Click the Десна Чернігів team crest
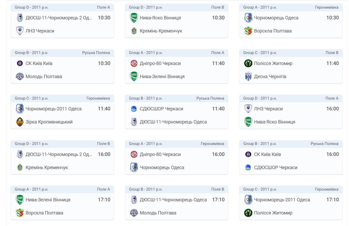The height and width of the screenshot is (226, 349). click(248, 76)
